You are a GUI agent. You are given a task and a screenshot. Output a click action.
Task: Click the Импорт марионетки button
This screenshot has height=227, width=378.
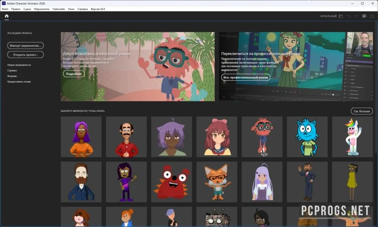pos(26,45)
